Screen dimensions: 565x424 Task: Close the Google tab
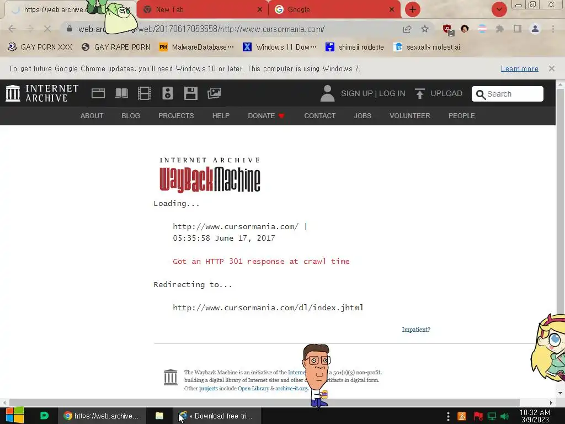(392, 10)
